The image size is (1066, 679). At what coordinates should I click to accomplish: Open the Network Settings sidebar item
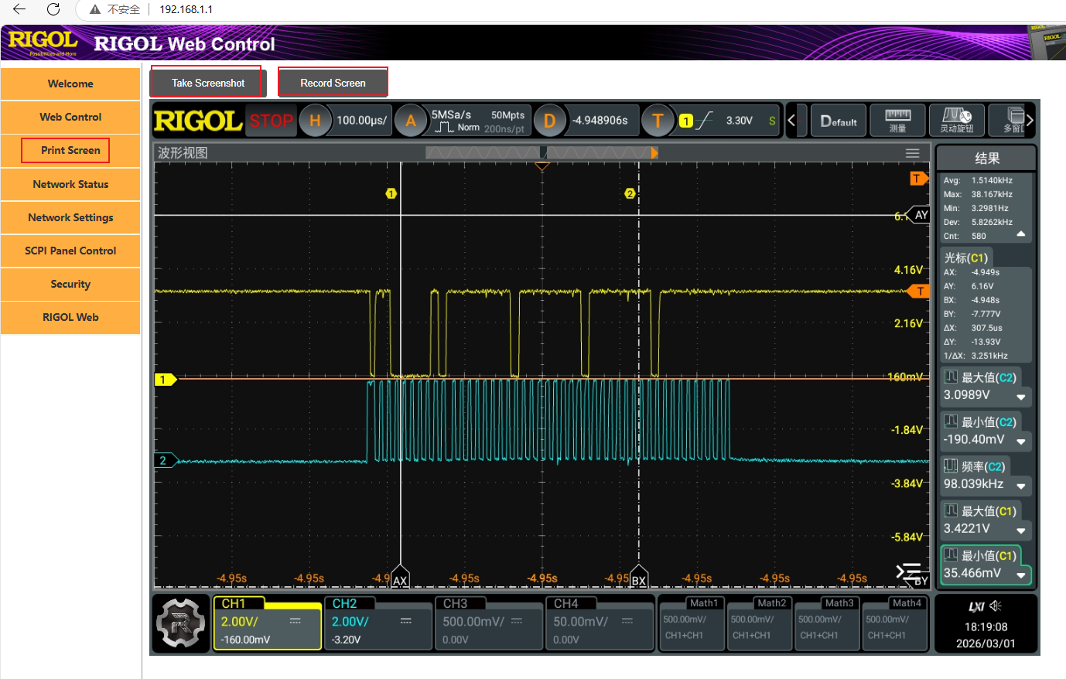point(70,217)
